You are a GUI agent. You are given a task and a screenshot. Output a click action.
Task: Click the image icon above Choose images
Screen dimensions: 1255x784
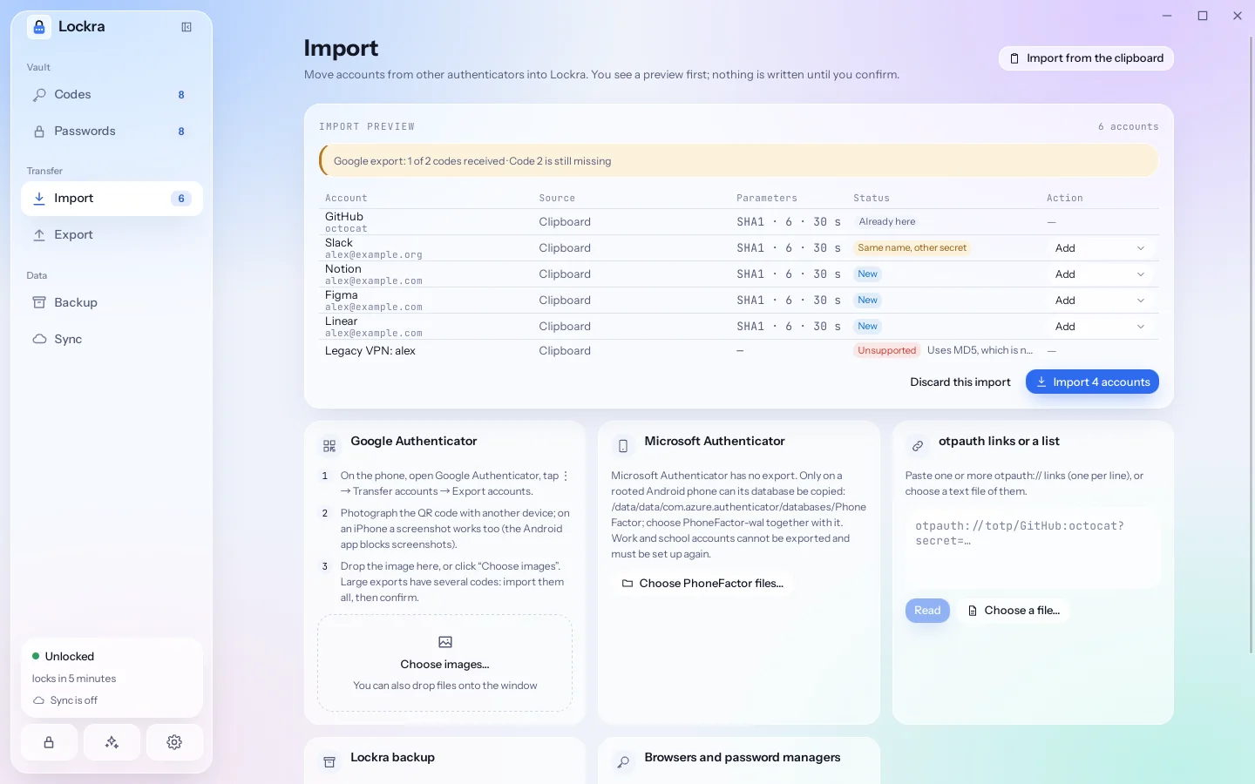click(445, 642)
